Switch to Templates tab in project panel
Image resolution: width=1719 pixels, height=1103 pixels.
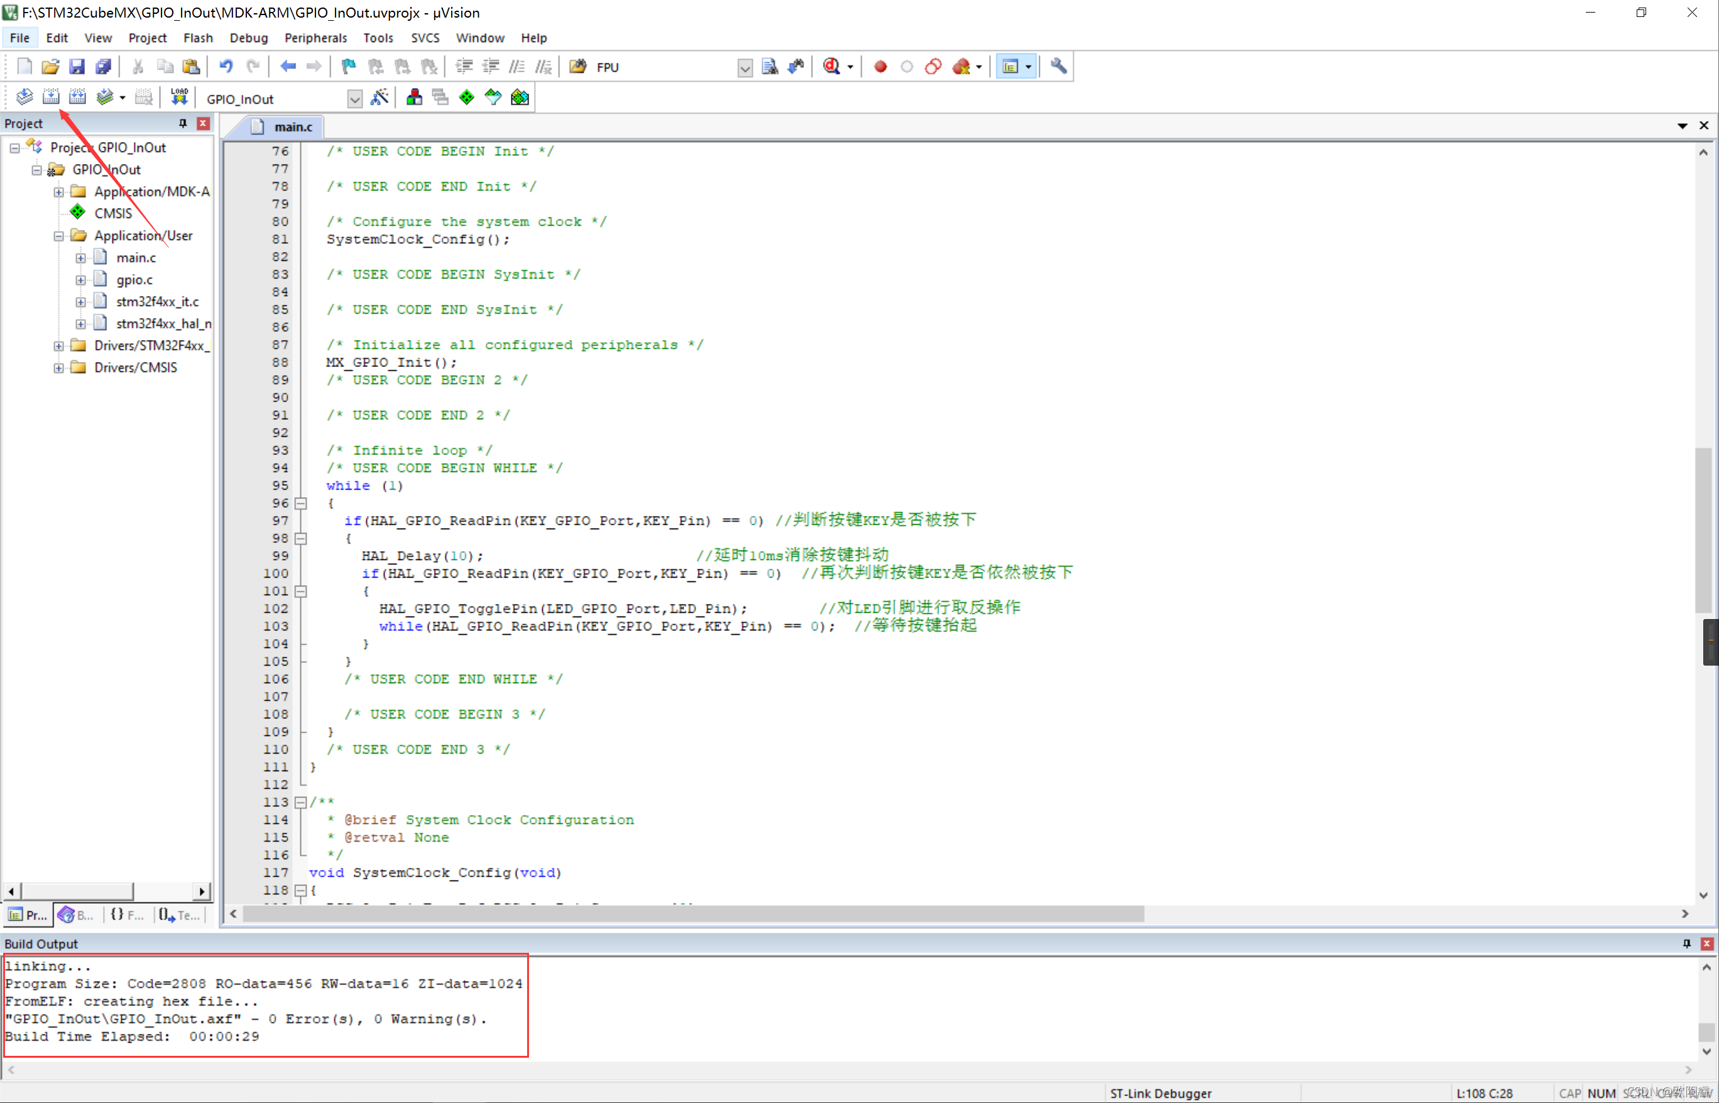click(179, 914)
